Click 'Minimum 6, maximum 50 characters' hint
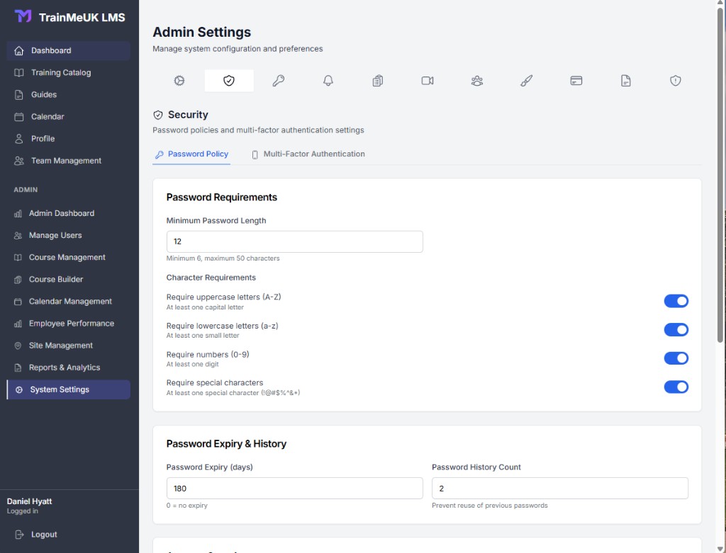The image size is (726, 553). coord(223,258)
